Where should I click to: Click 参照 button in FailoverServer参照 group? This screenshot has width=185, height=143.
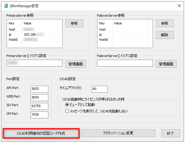coord(165,23)
